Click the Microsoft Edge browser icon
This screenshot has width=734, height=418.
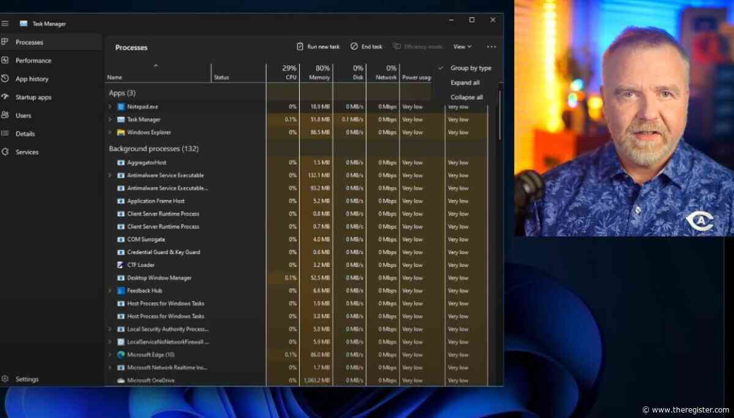click(120, 354)
